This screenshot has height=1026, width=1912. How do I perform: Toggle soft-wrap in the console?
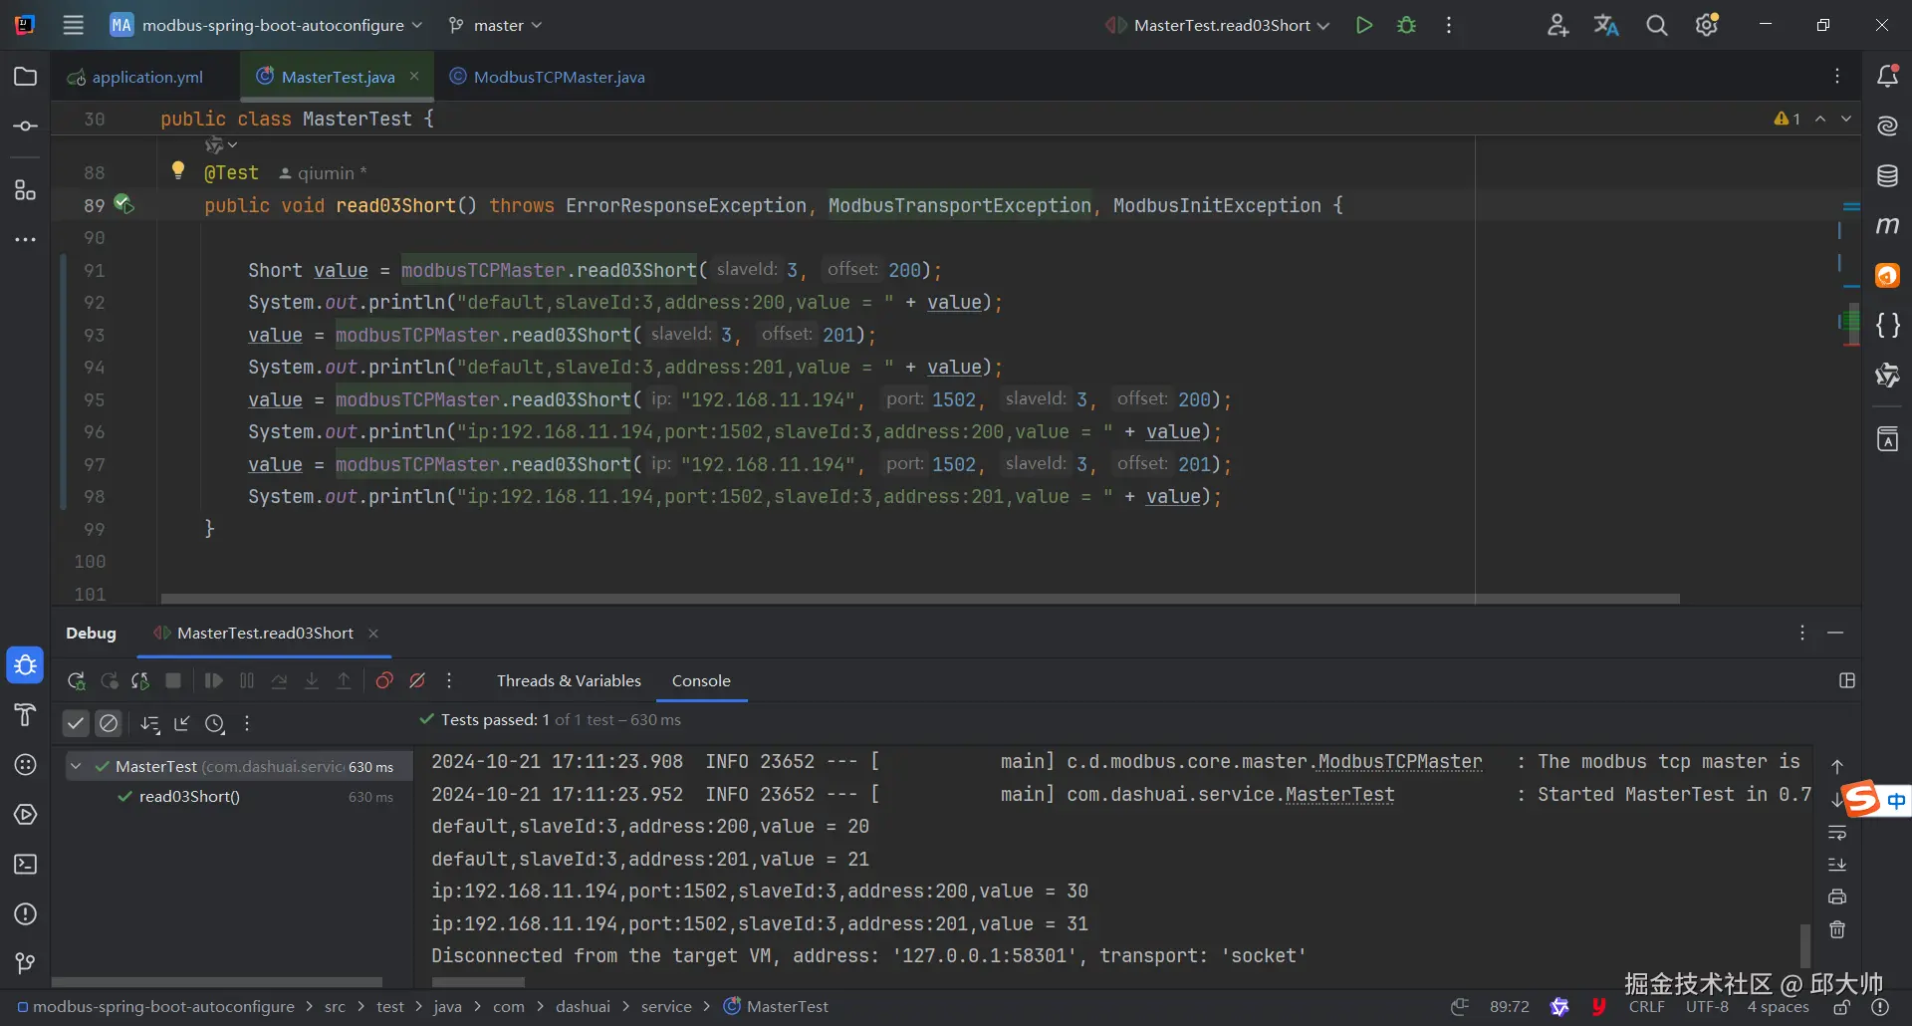1837,833
